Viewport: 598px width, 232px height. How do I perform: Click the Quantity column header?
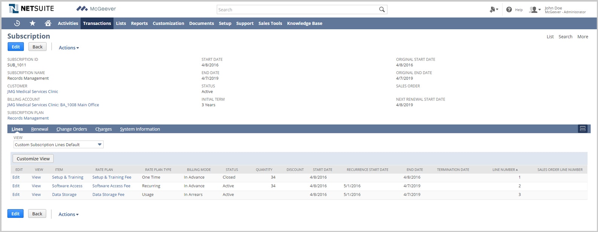pyautogui.click(x=264, y=170)
